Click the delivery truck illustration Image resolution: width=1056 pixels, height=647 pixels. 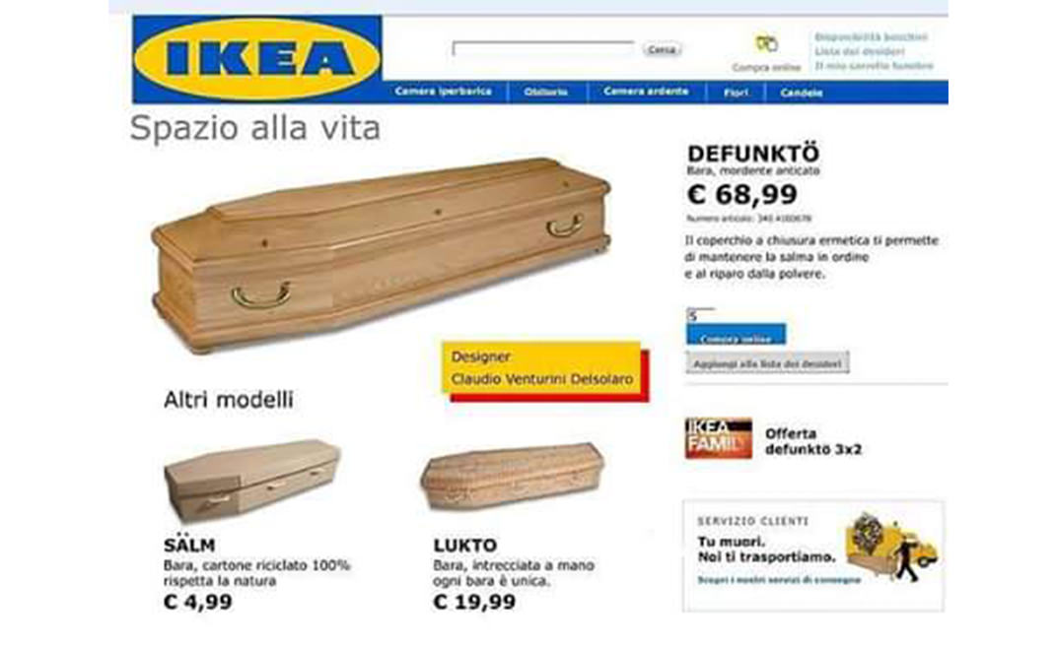891,548
